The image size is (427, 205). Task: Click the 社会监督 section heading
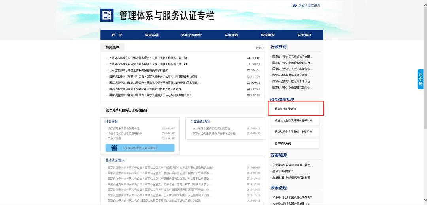tap(111, 121)
